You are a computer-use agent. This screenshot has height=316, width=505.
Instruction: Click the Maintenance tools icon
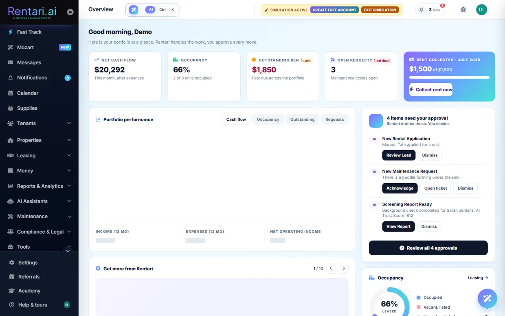click(x=11, y=217)
